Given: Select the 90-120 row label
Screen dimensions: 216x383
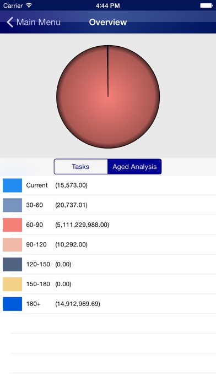Looking at the screenshot, I should pyautogui.click(x=36, y=244).
